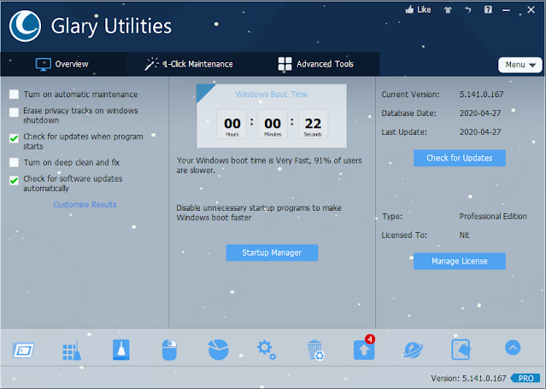Switch to the Advanced Tools tab
This screenshot has height=389, width=546.
[316, 64]
